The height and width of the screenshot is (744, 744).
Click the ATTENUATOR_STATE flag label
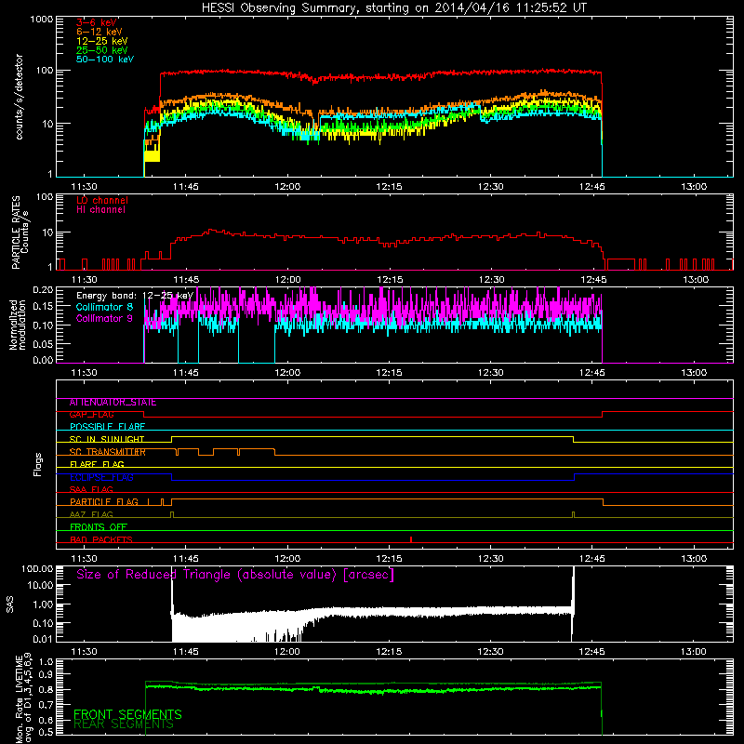[113, 403]
